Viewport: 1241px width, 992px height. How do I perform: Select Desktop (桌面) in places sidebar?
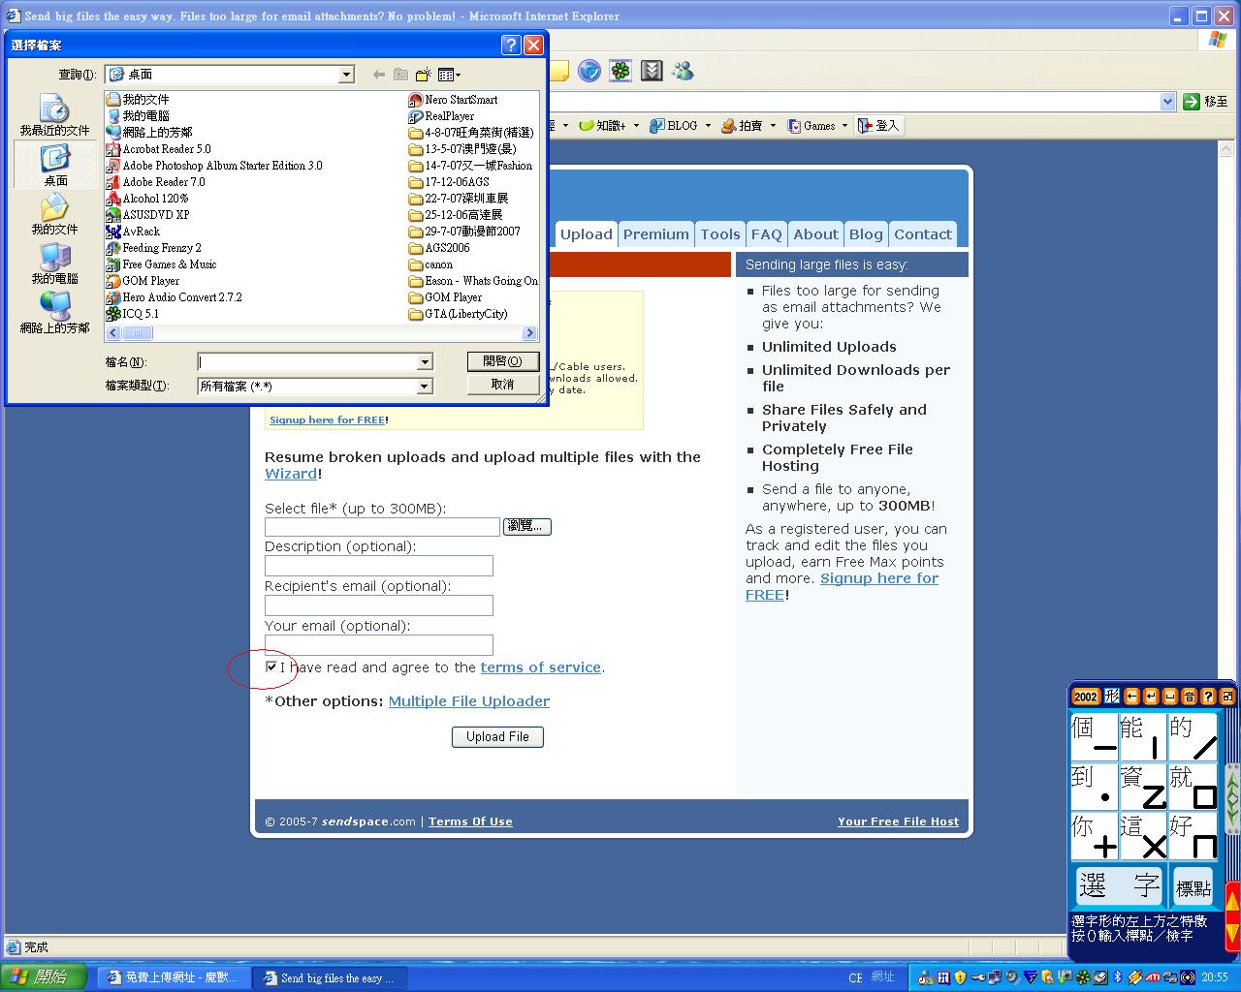[x=55, y=165]
